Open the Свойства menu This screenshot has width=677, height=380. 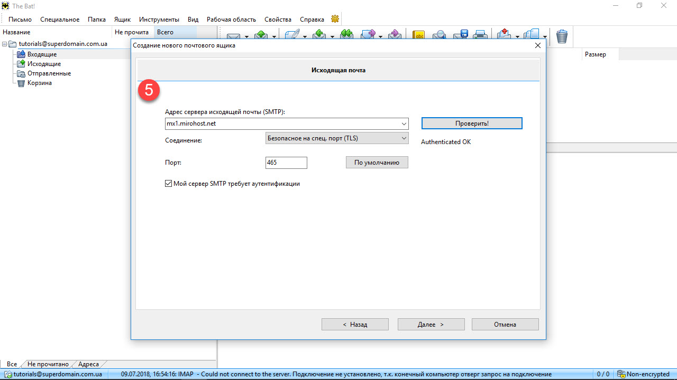pyautogui.click(x=278, y=20)
